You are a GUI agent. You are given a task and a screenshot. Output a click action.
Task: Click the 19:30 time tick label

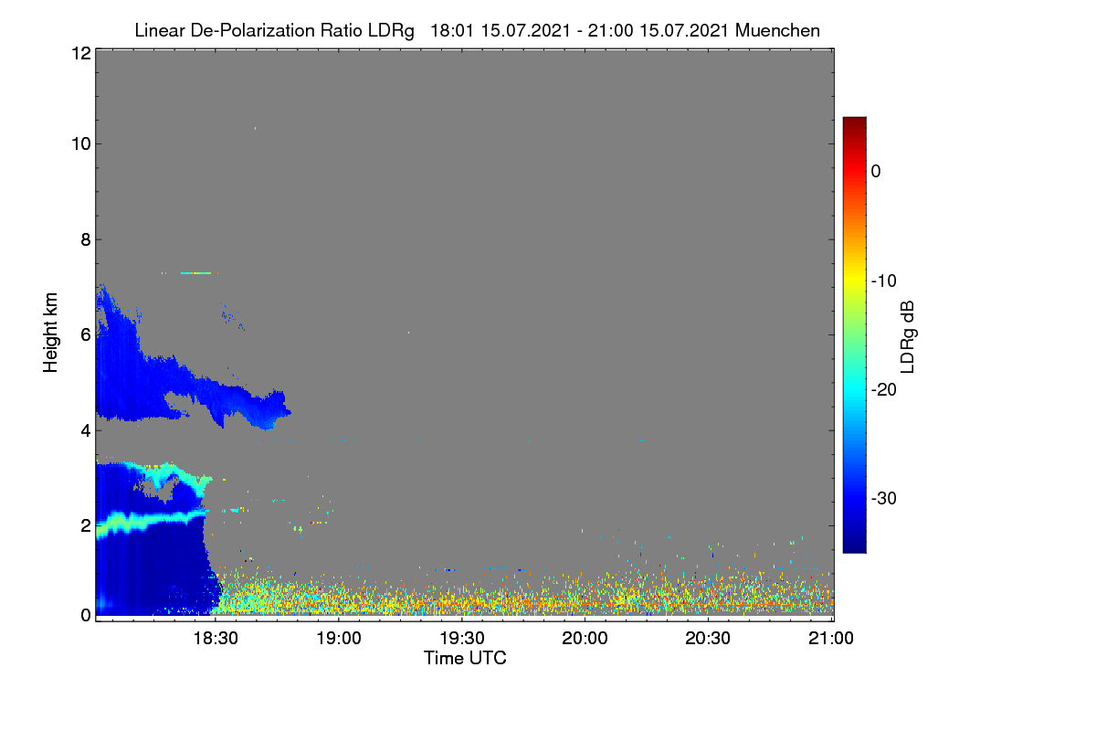tap(461, 639)
